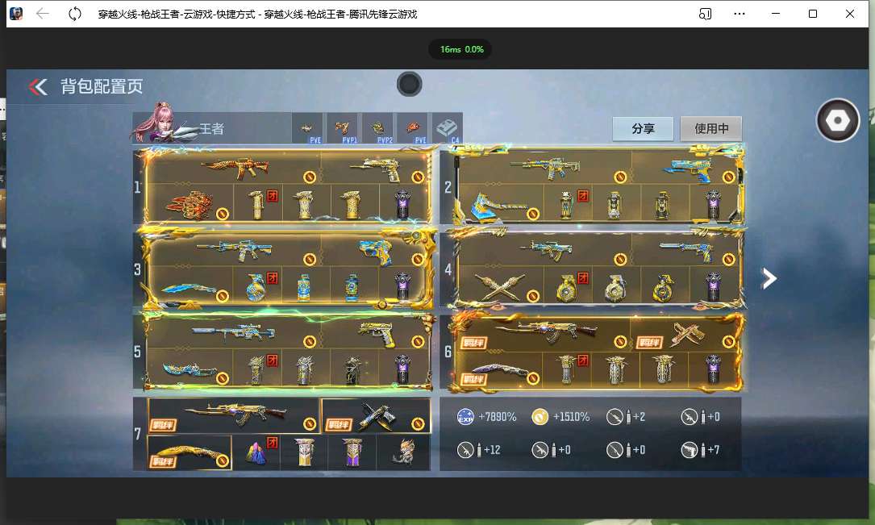Viewport: 875px width, 525px height.
Task: Select backpack 4 crossed blades melee slot
Action: point(501,285)
